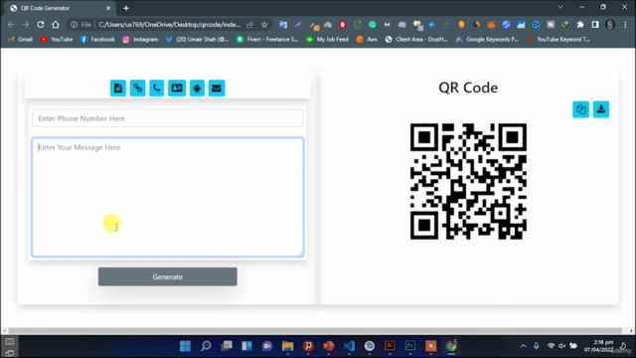
Task: Open the Chrome Extensions puzzle menu
Action: pos(580,25)
